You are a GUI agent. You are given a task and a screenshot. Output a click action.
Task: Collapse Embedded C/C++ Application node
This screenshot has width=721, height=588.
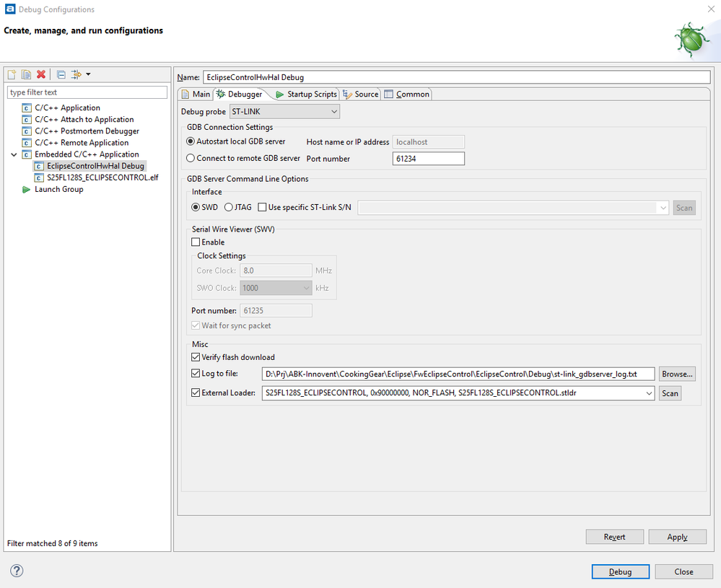pos(14,154)
